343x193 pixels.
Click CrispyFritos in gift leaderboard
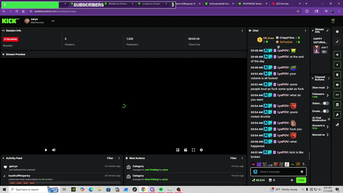[287, 38]
